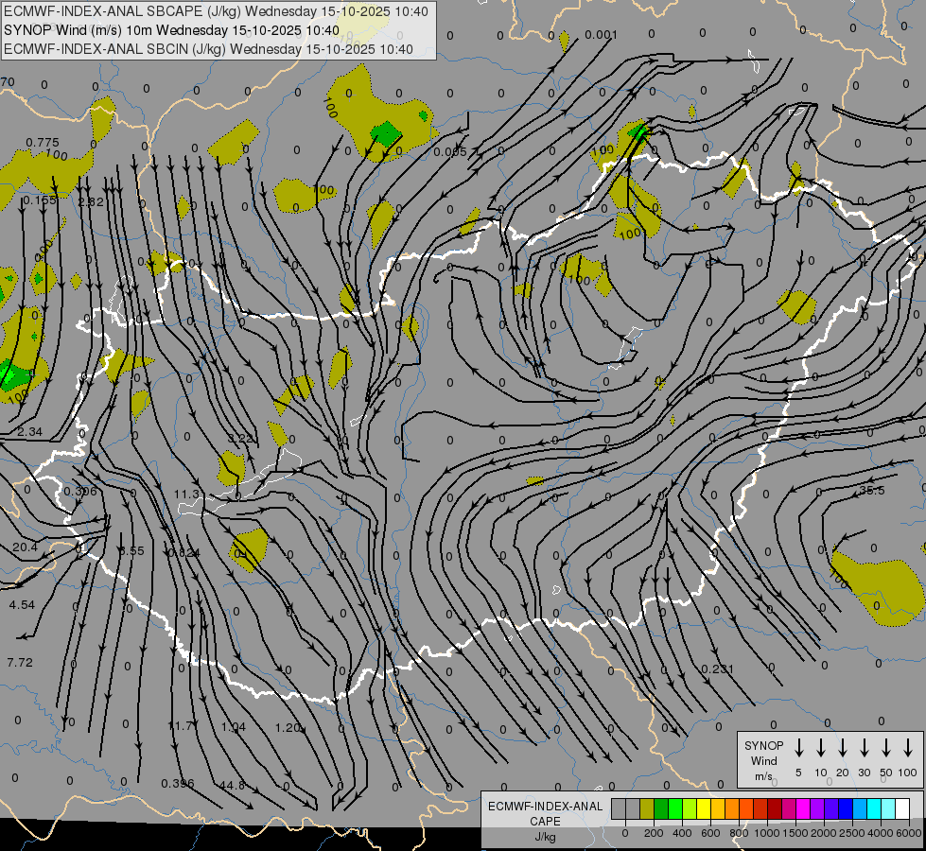926x851 pixels.
Task: Pick the dark green CAPE legend swatch
Action: 661,808
